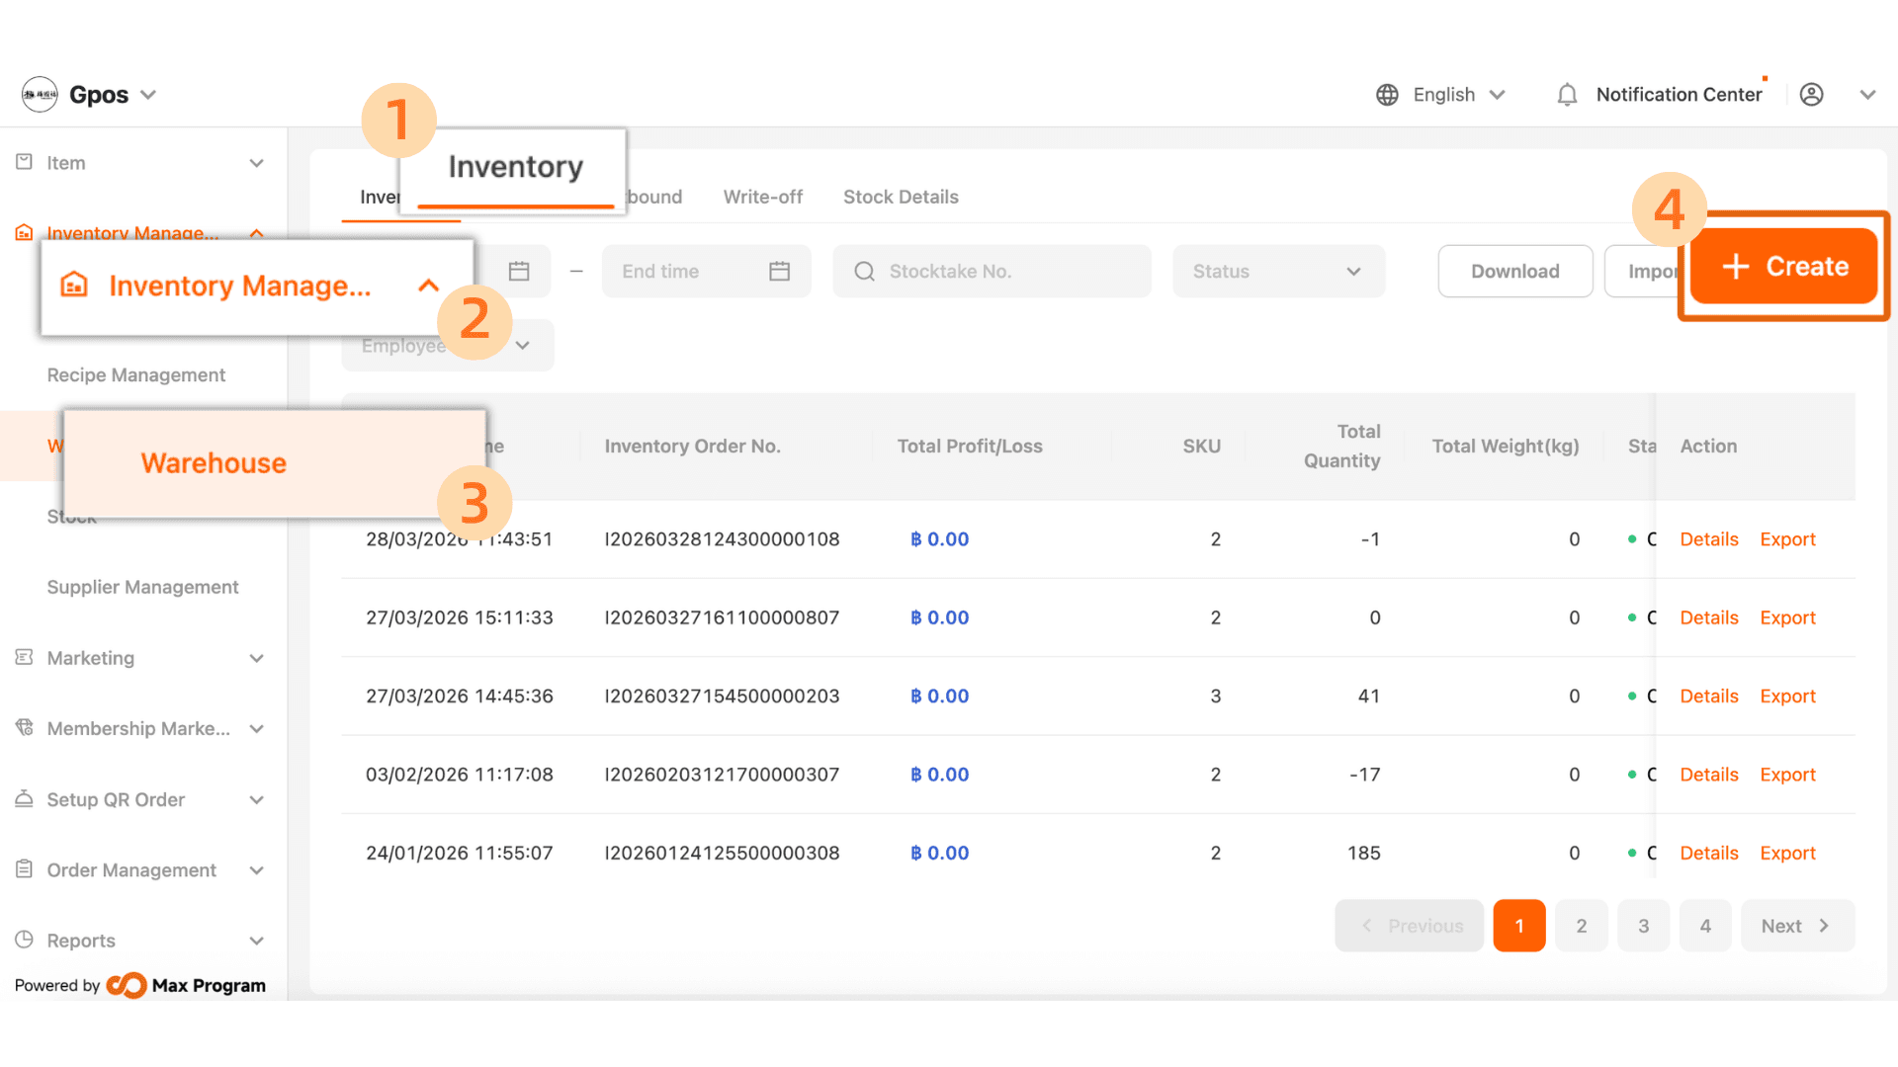
Task: Click the orange Create button
Action: click(x=1783, y=266)
